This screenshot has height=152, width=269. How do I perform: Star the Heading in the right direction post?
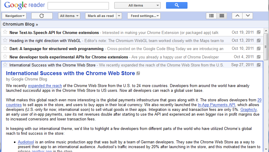(5, 40)
